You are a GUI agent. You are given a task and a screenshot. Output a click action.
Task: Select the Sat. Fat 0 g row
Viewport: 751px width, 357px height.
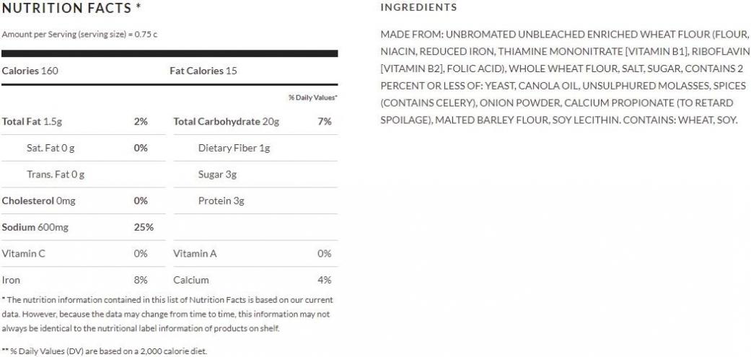(x=84, y=148)
